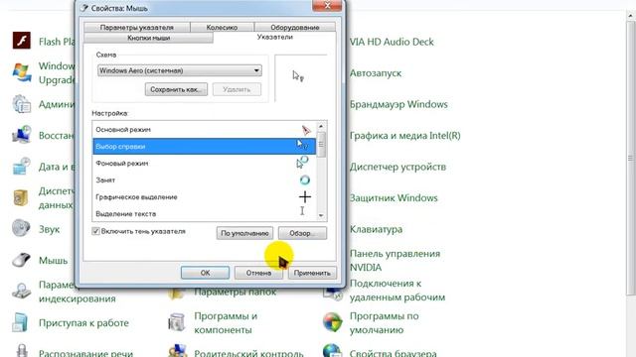Viewport: 636px width, 357px height.
Task: Select the Выделение текста list row
Action: click(204, 213)
